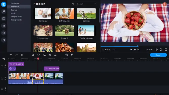The image size is (169, 95).
Task: Select the surfing clip on timeline
Action: (53, 78)
